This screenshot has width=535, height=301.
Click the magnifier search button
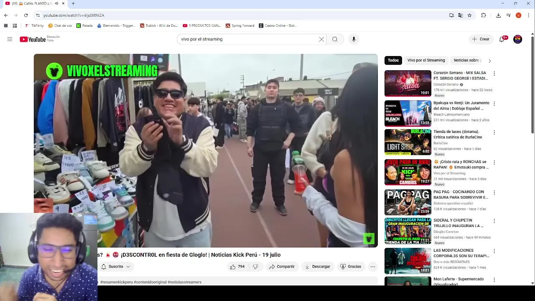click(x=335, y=39)
